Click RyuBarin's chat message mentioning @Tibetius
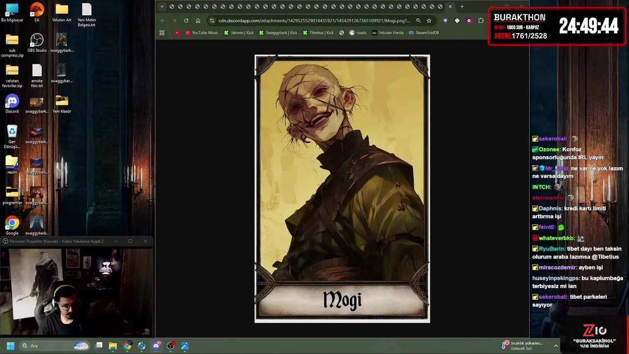The height and width of the screenshot is (354, 629). click(x=577, y=253)
